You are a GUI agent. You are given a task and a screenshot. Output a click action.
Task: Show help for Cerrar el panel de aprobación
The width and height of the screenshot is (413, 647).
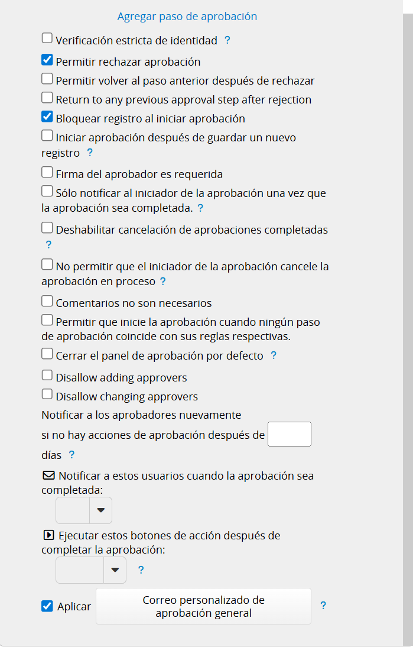[274, 355]
